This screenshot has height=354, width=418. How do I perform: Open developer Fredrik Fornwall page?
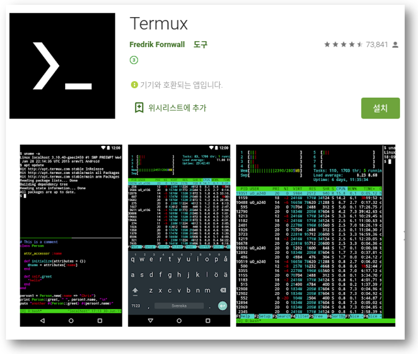click(x=157, y=44)
